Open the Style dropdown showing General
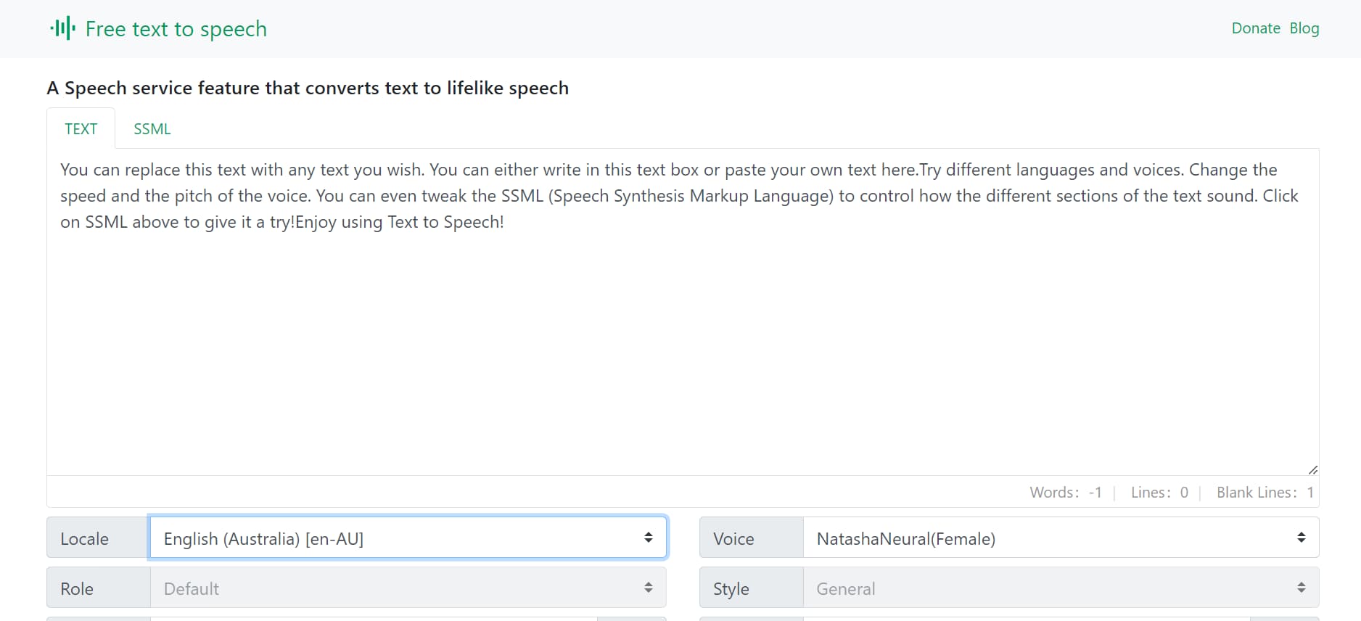This screenshot has width=1361, height=621. (1061, 588)
